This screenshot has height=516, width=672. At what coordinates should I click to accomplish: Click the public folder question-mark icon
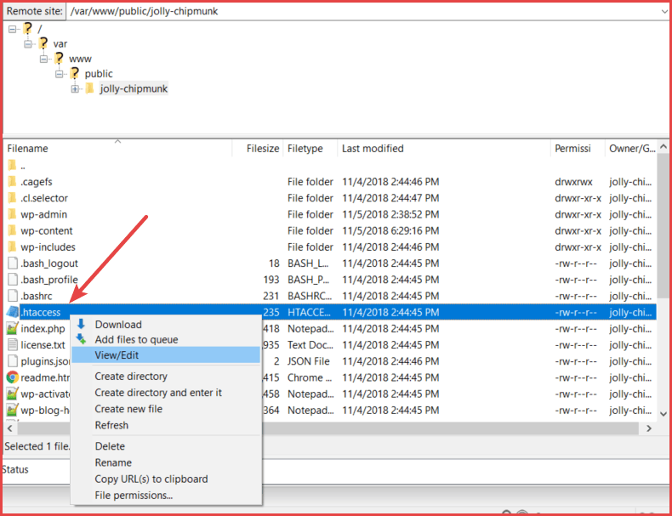pyautogui.click(x=75, y=73)
